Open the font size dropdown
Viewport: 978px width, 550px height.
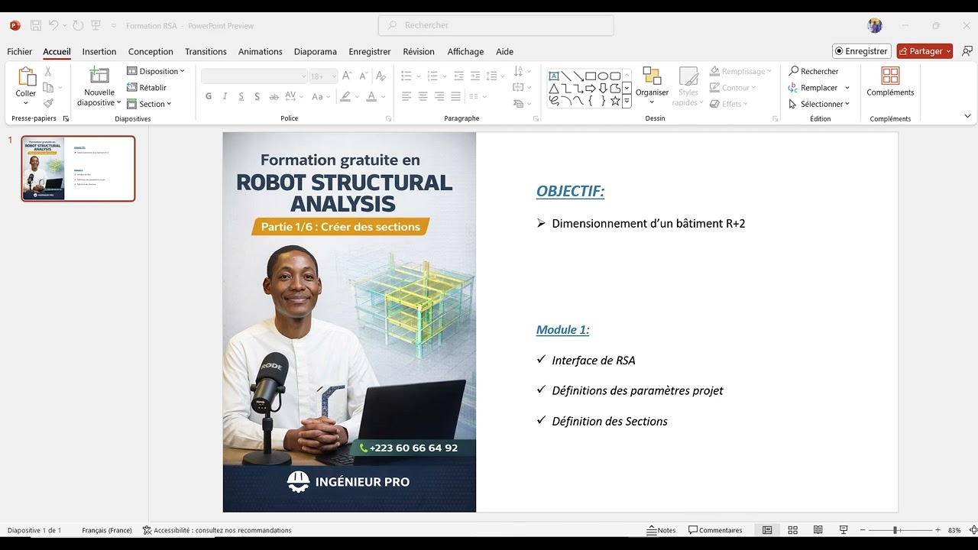pos(334,76)
